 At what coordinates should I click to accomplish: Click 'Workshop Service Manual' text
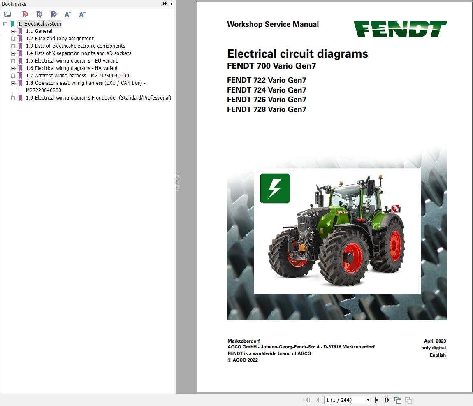point(273,24)
